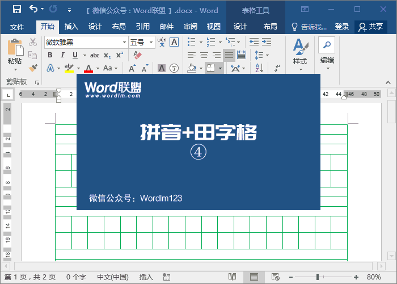Screen dimensions: 397x284
Task: Open the font color dropdown arrow
Action: click(98, 69)
